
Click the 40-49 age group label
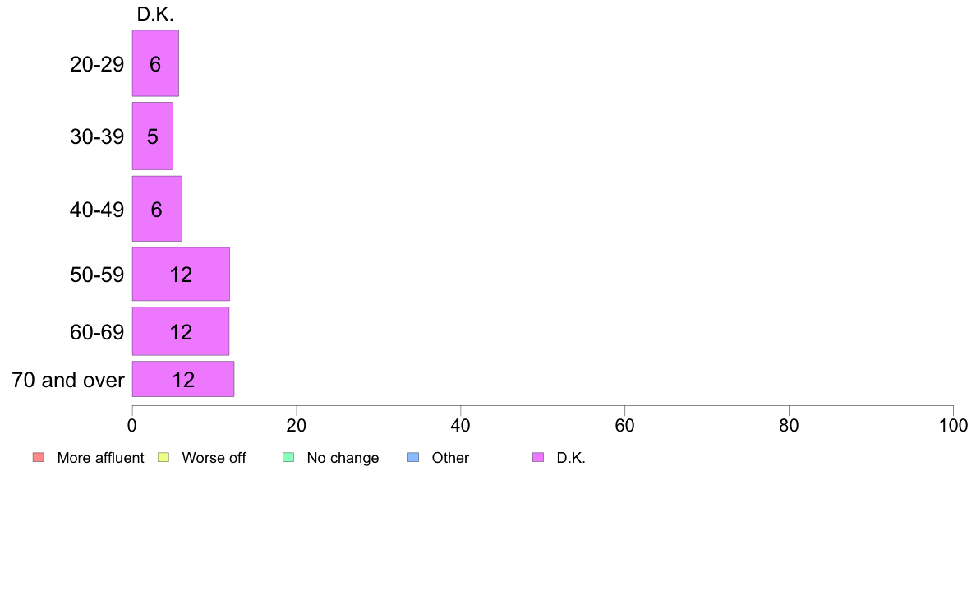[x=97, y=210]
